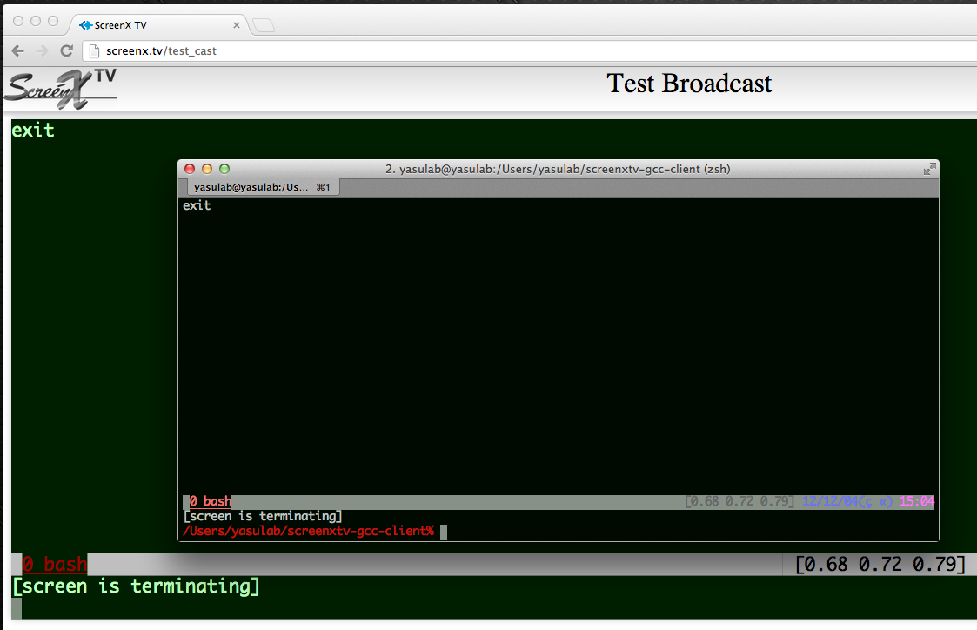This screenshot has width=977, height=630.
Task: Click screen is terminating on the broadcast page
Action: 136,586
